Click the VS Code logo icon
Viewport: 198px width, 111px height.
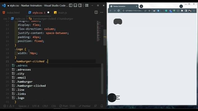click(4, 6)
